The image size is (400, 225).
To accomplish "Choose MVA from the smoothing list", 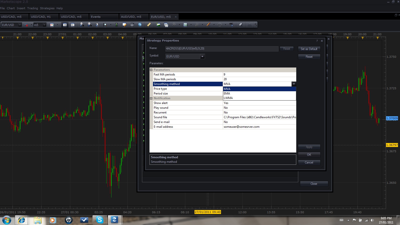I will coord(259,89).
